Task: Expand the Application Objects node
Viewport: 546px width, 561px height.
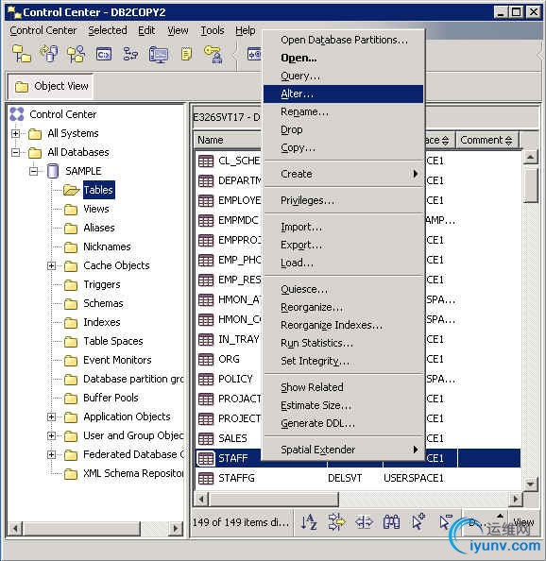Action: coord(52,416)
